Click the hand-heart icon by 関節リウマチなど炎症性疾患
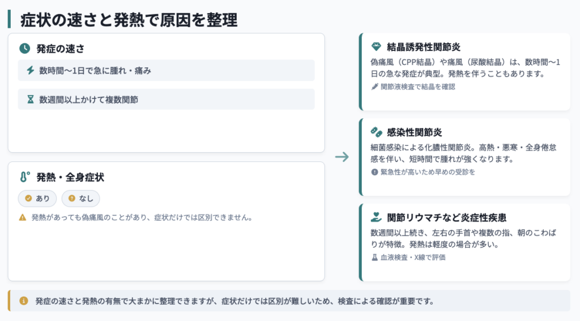Viewport: 580px width, 321px height. 376,217
